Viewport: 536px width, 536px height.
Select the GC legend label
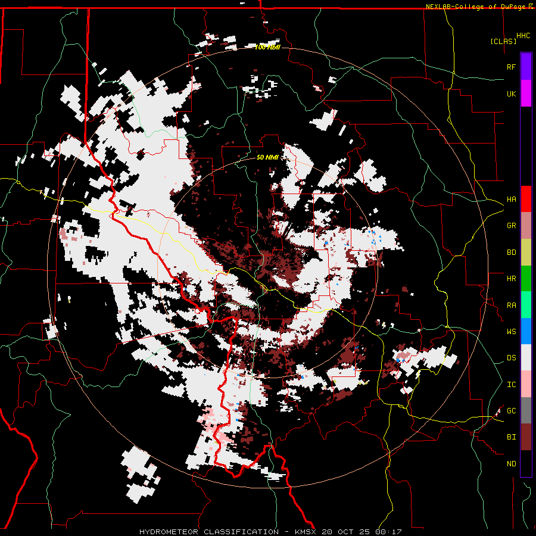pyautogui.click(x=511, y=411)
